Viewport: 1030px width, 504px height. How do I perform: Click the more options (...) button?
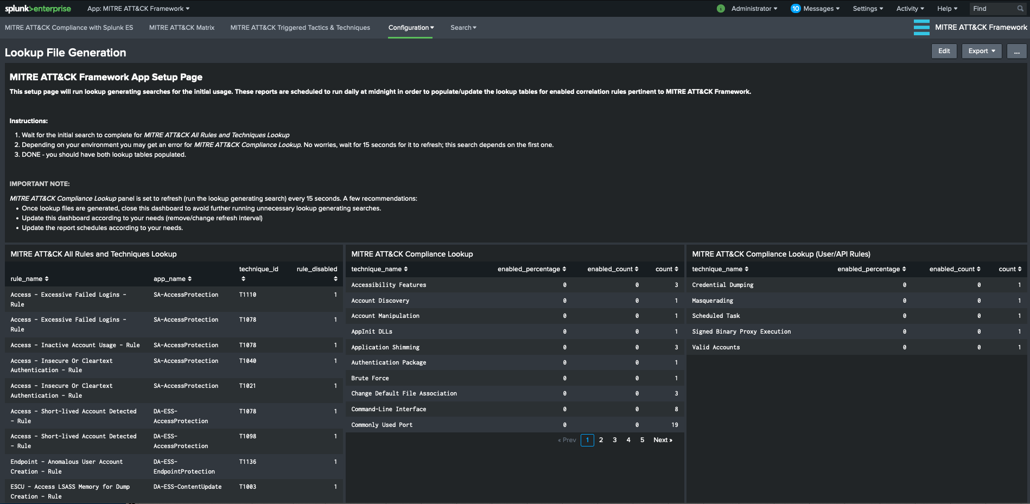pos(1016,51)
